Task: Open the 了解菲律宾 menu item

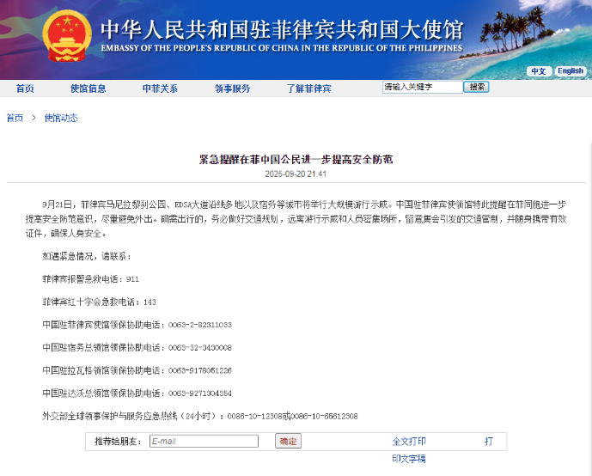Action: [308, 88]
